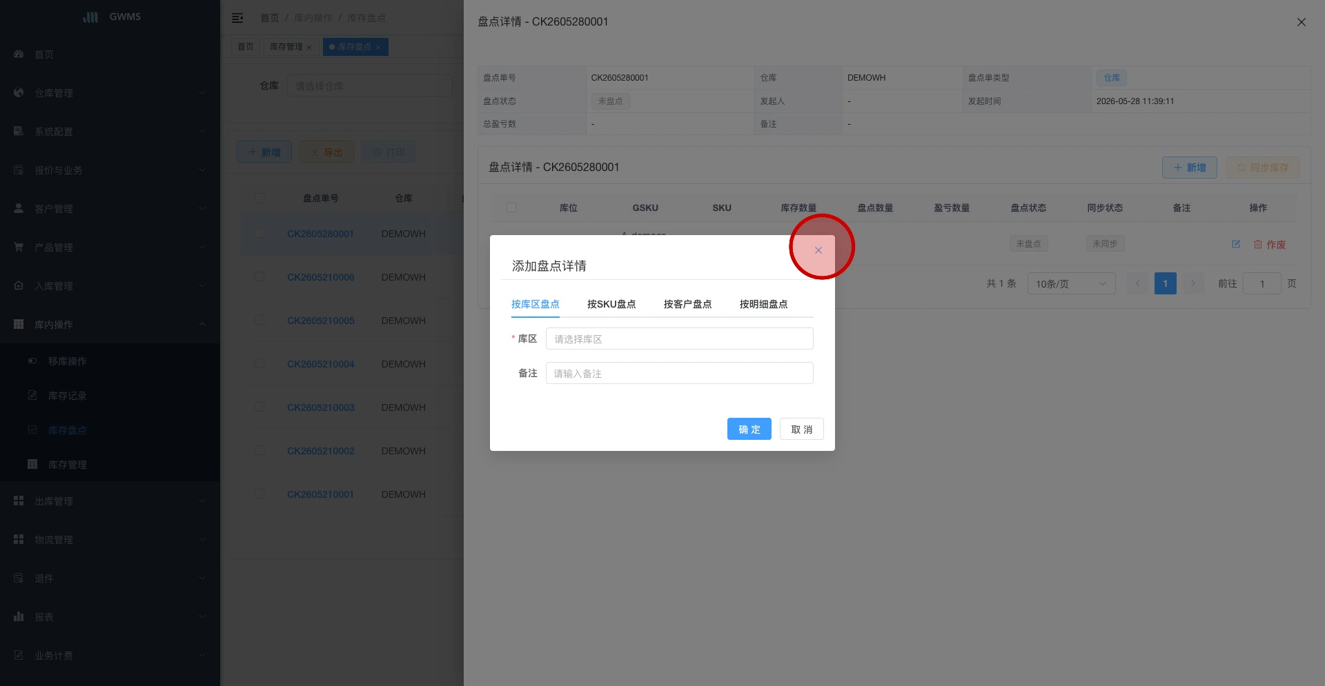Check the row checkbox for CK2605210001

259,494
